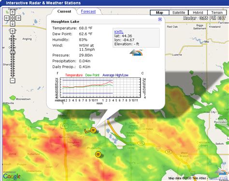Switch map view to Terrain
Viewport: 229px width, 181px height.
(217, 13)
